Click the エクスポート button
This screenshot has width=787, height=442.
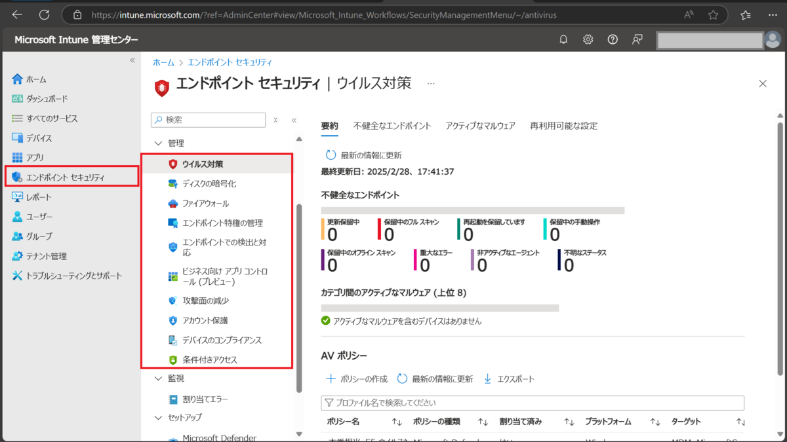[509, 379]
